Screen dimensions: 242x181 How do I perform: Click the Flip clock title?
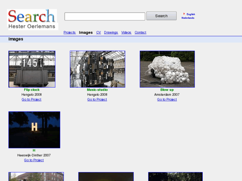click(x=32, y=90)
